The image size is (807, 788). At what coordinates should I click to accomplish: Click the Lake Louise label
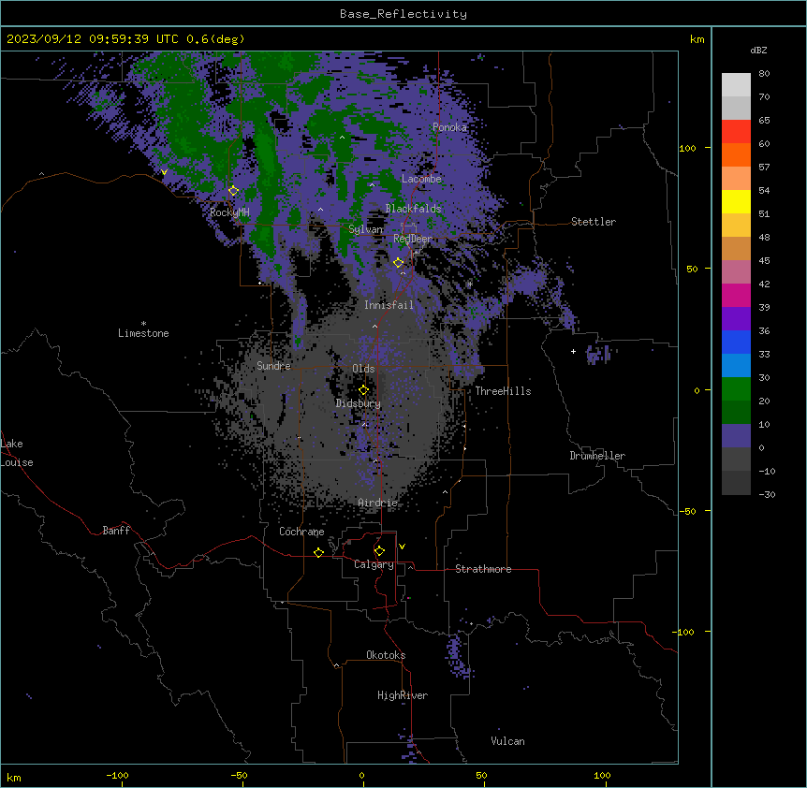tap(15, 453)
